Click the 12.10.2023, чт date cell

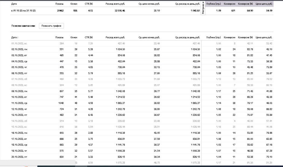point(19,109)
